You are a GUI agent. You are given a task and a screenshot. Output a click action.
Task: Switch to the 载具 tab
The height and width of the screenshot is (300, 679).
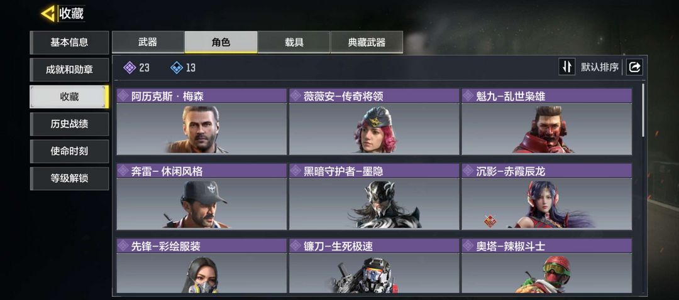coord(294,42)
